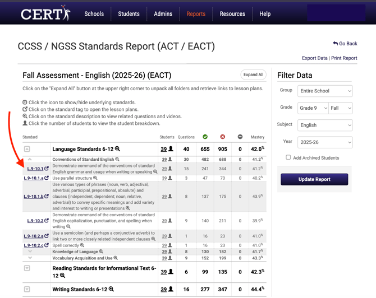Viewport: 376px width, 298px height.
Task: Open the Group dropdown showing Entire School
Action: 325,91
